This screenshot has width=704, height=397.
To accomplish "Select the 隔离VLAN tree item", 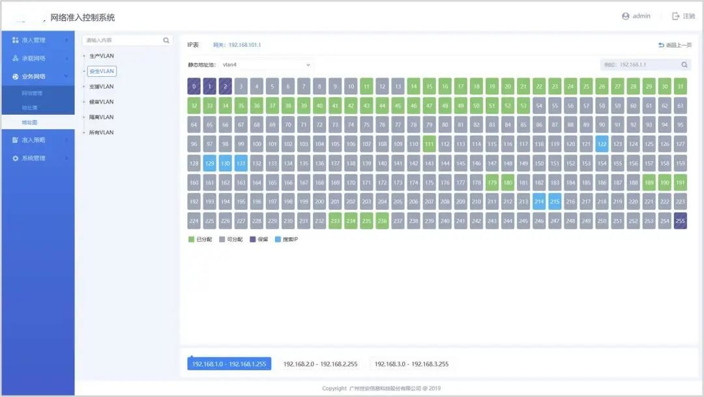I will click(x=101, y=117).
